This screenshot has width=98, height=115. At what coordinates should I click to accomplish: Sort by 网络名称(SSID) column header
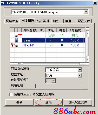tap(34, 30)
